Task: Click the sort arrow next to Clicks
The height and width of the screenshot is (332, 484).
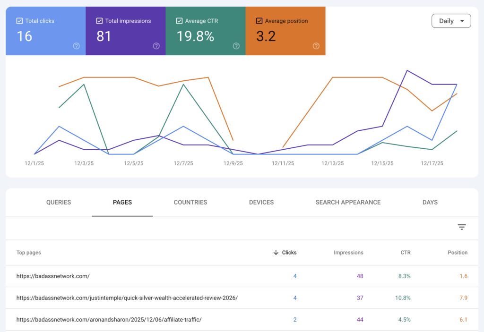Action: pyautogui.click(x=276, y=252)
